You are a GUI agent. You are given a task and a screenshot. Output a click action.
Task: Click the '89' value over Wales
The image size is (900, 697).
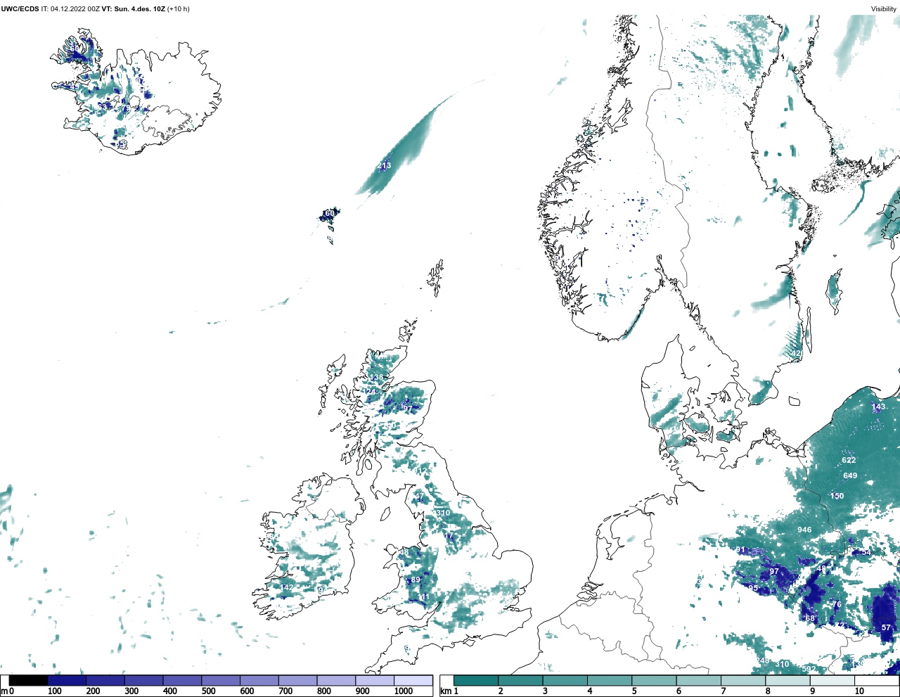[416, 580]
